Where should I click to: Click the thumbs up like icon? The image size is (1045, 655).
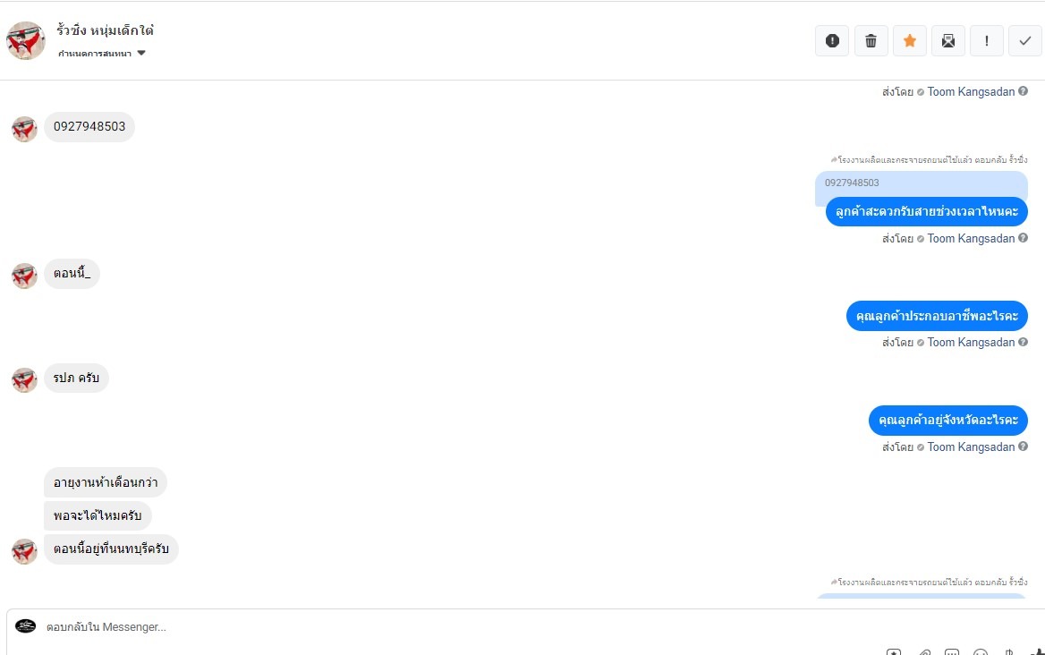[1037, 652]
